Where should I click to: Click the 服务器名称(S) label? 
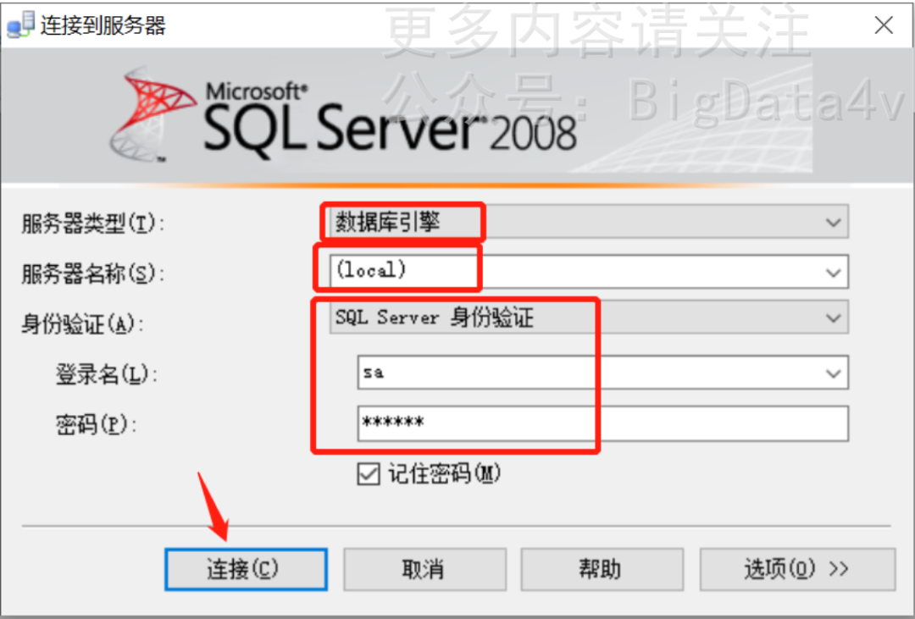click(x=93, y=274)
